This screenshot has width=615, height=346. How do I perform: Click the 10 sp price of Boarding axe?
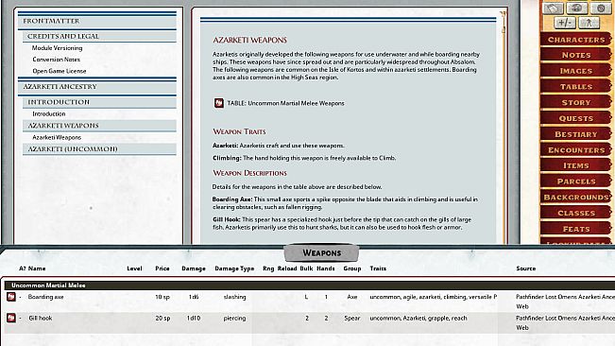click(162, 297)
